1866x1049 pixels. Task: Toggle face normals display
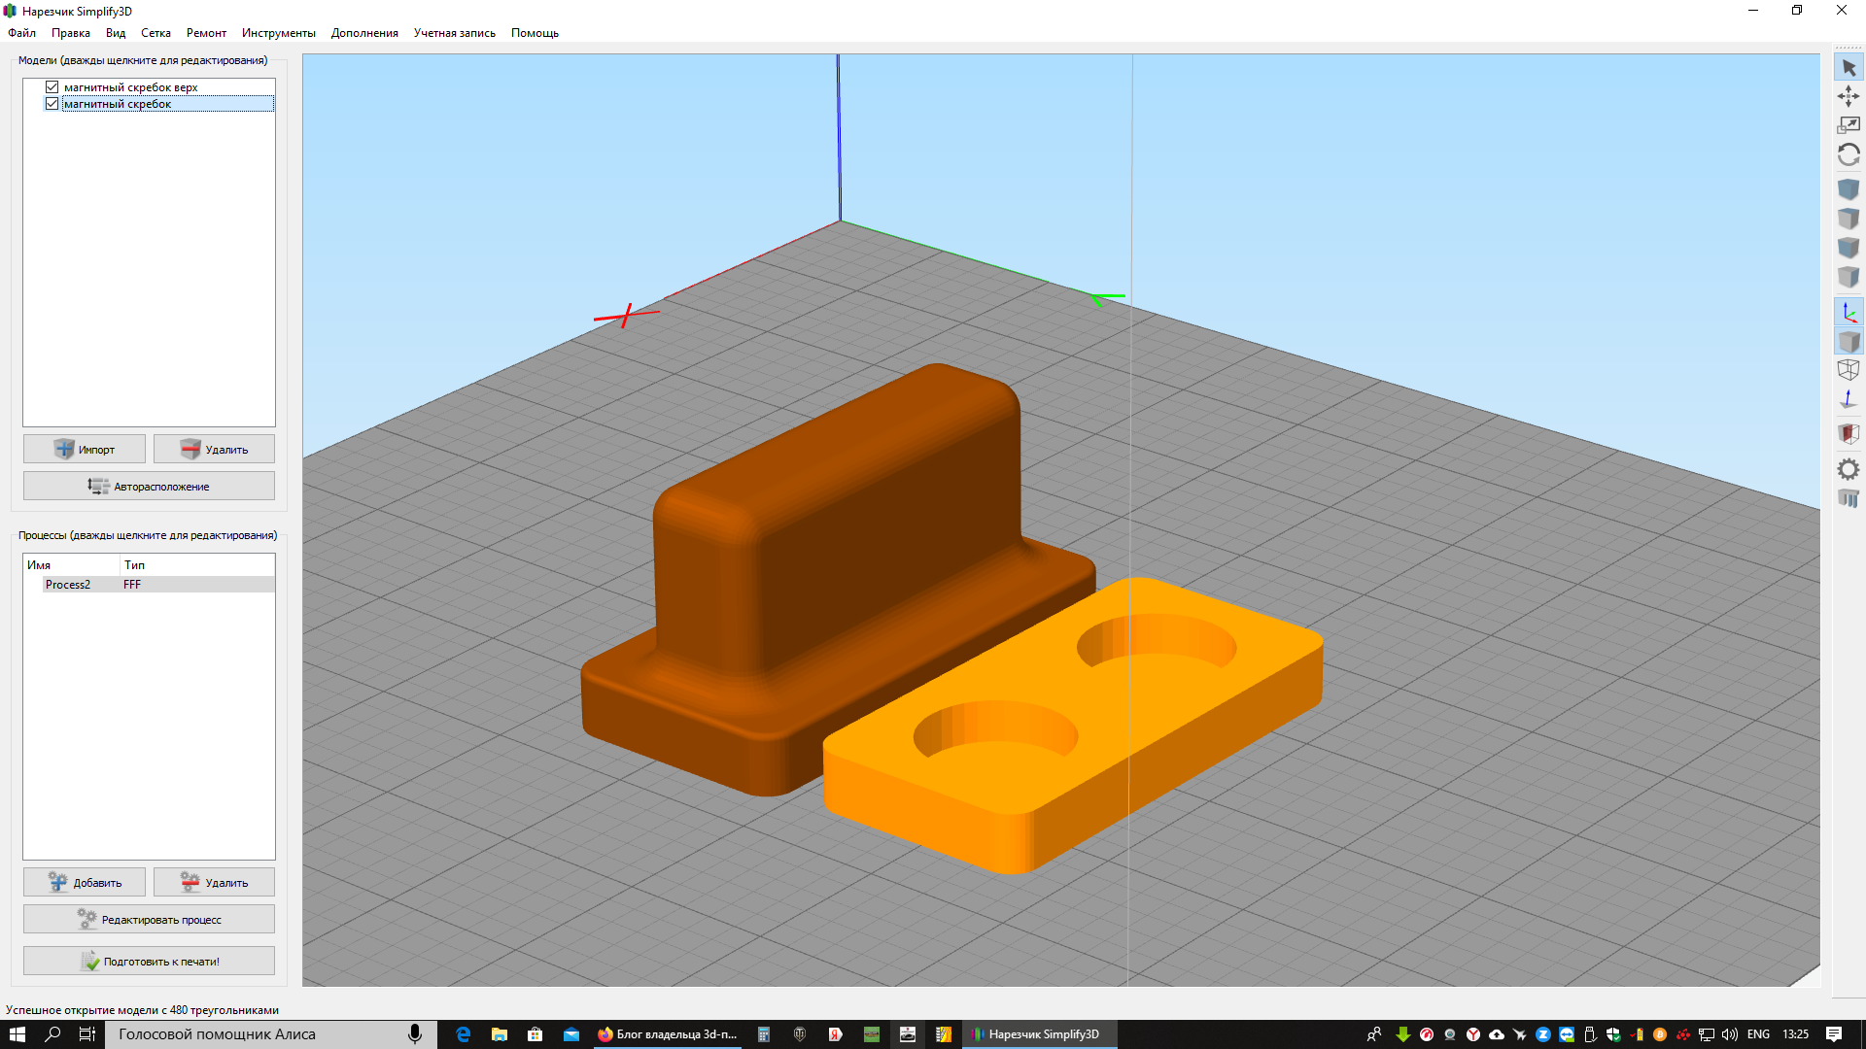(x=1849, y=399)
